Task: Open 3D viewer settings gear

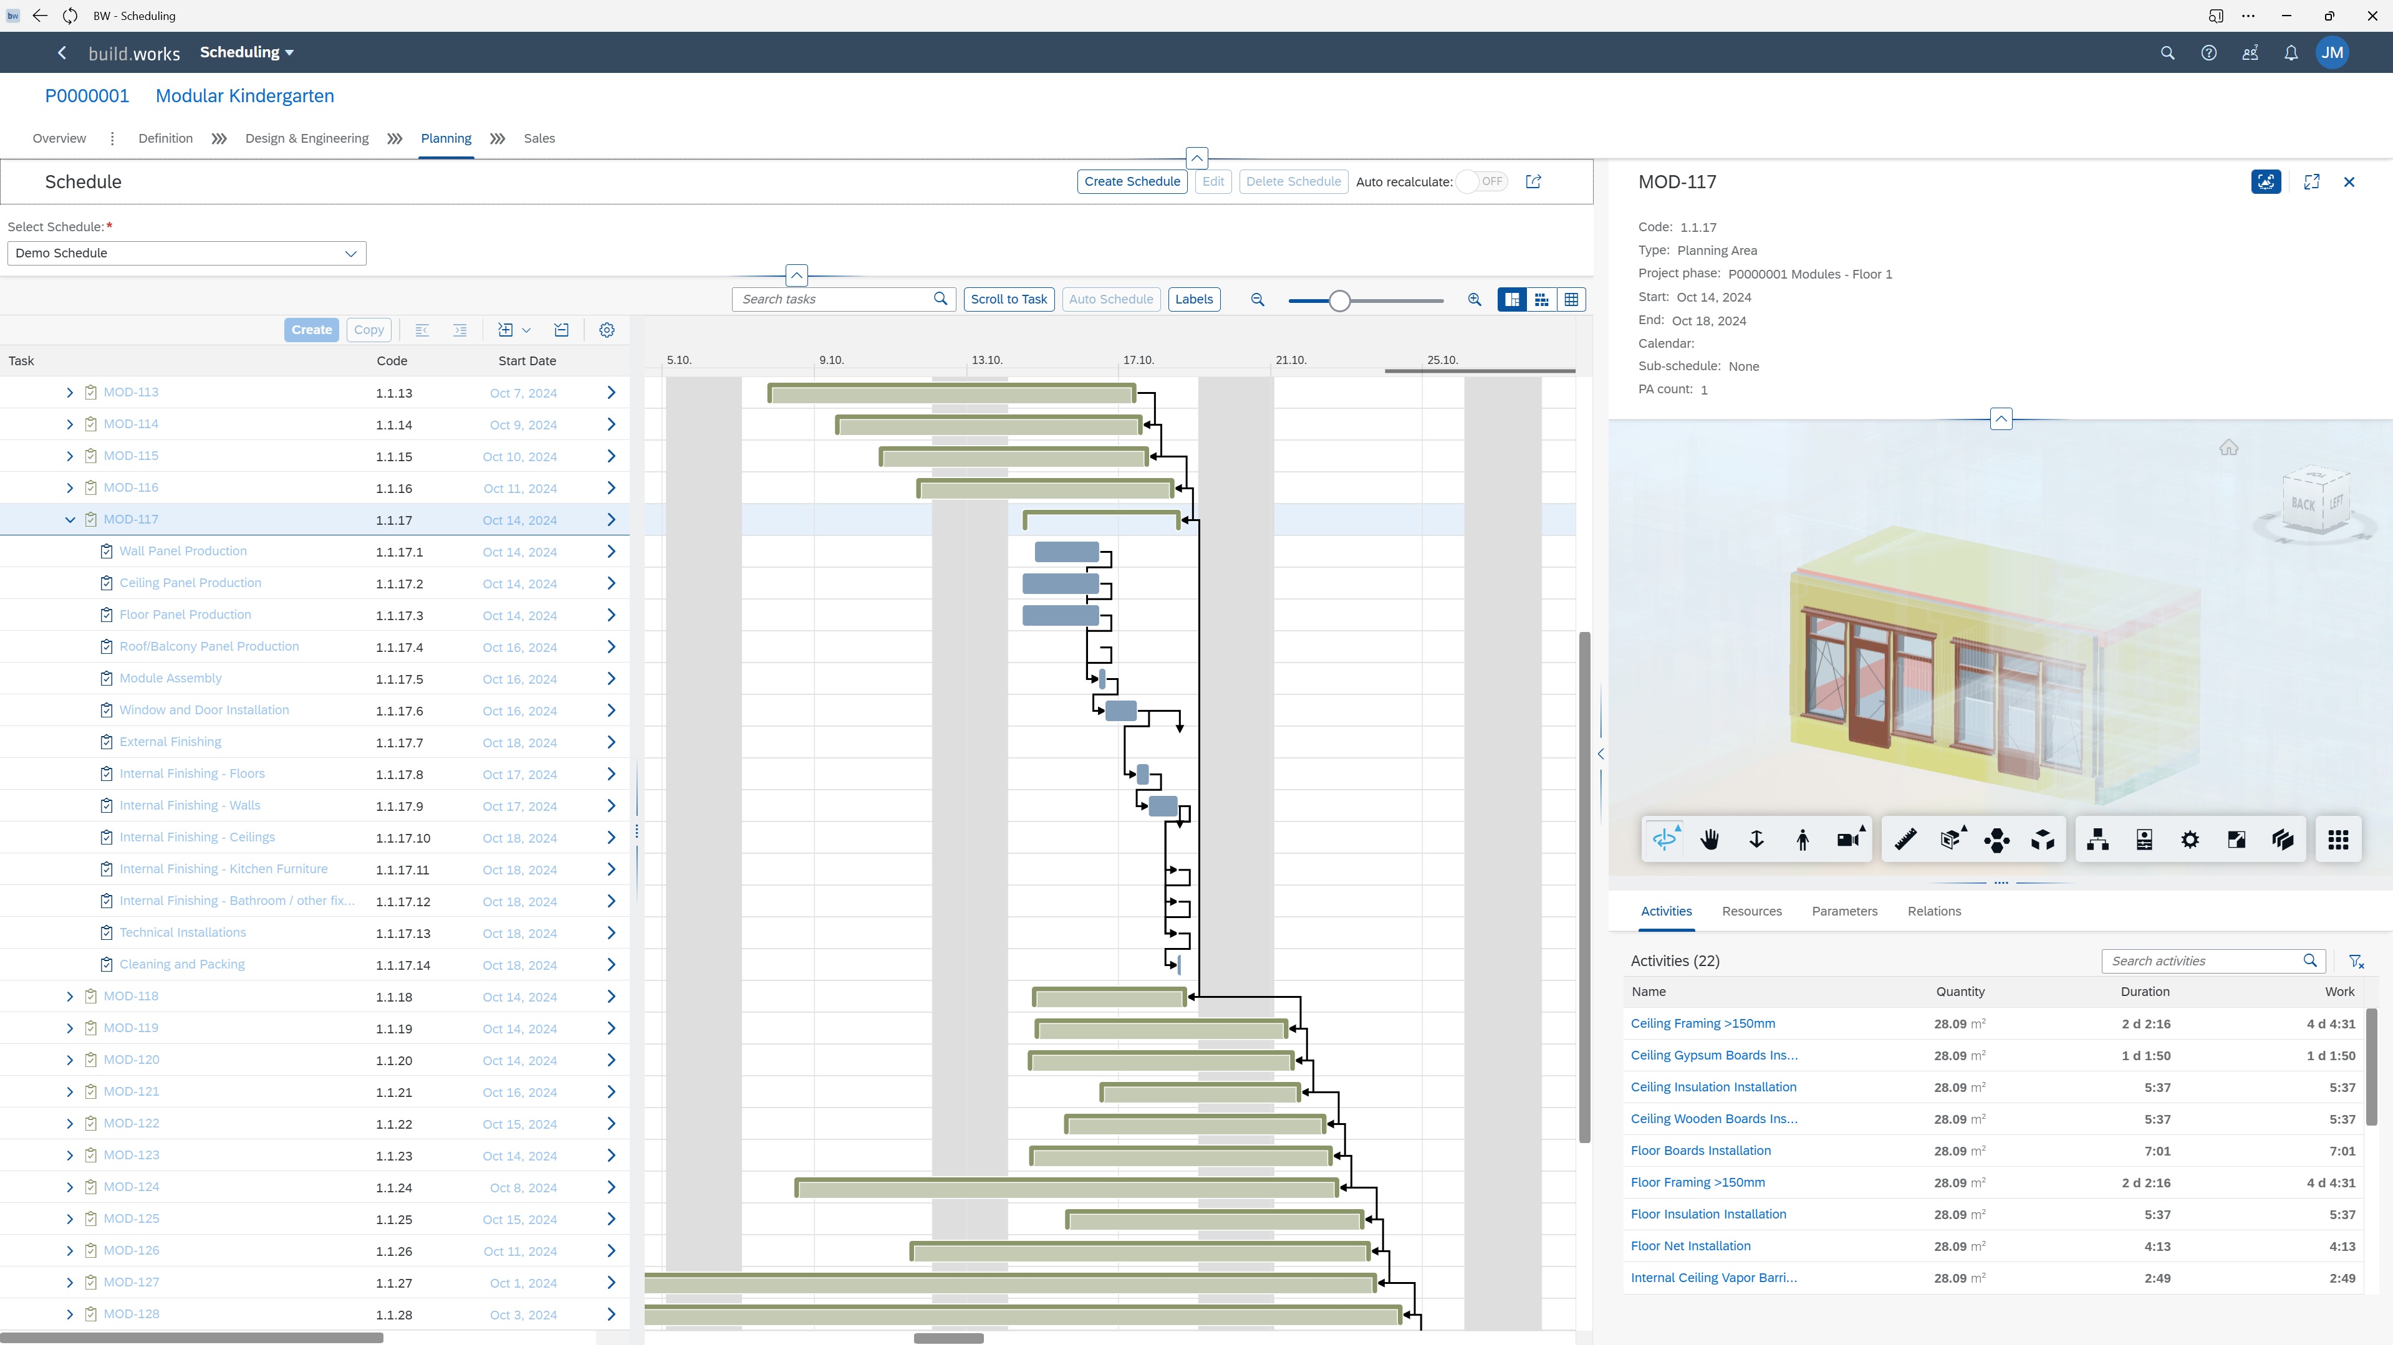Action: pos(2190,840)
